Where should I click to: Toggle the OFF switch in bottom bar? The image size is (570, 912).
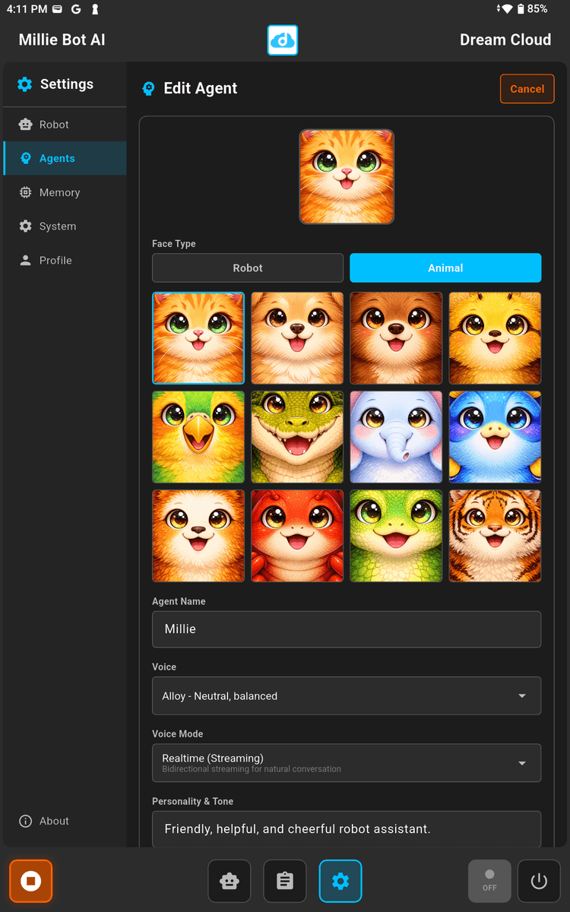[x=489, y=881]
